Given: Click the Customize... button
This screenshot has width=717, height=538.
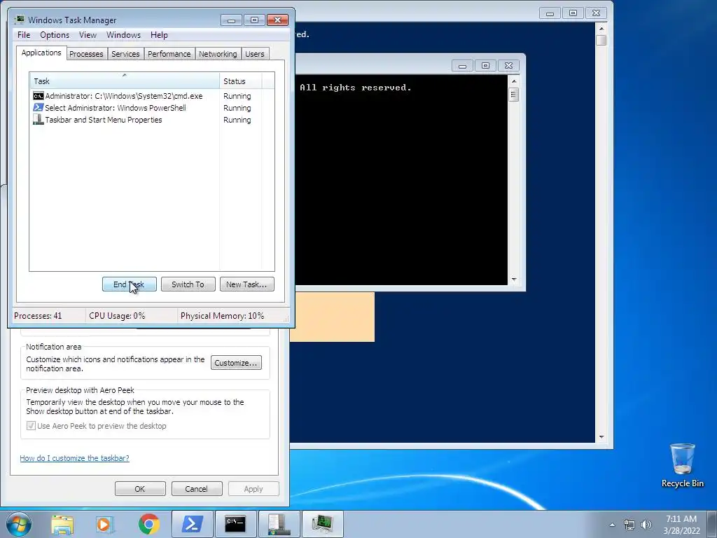Looking at the screenshot, I should [x=236, y=363].
